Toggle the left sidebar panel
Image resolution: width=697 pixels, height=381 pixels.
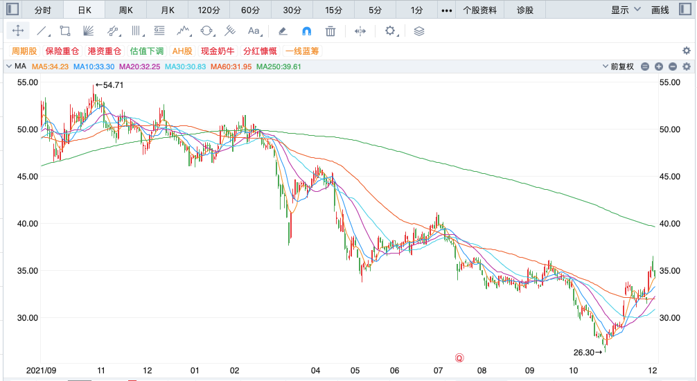click(11, 10)
